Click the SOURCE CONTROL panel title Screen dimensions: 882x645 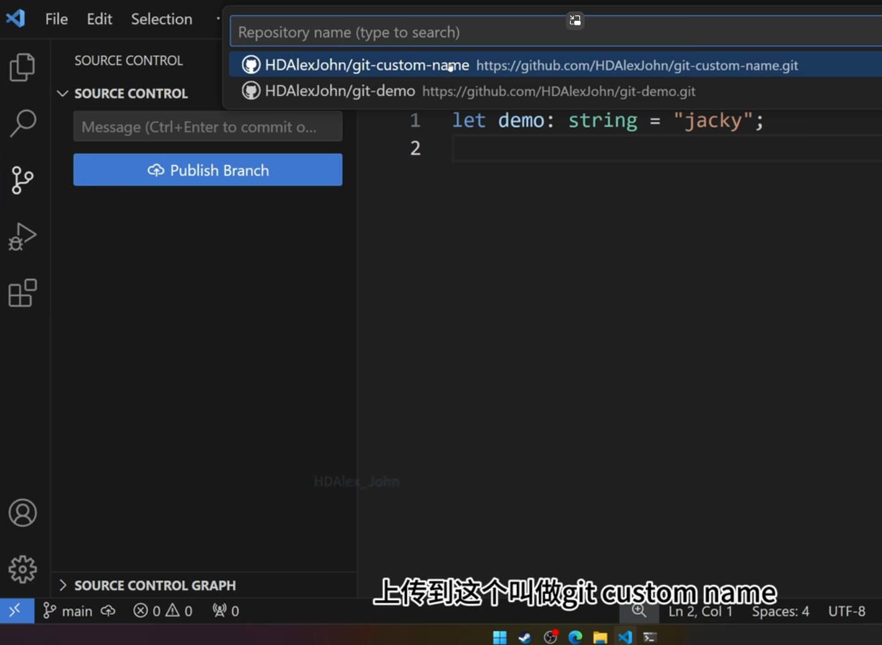tap(129, 60)
